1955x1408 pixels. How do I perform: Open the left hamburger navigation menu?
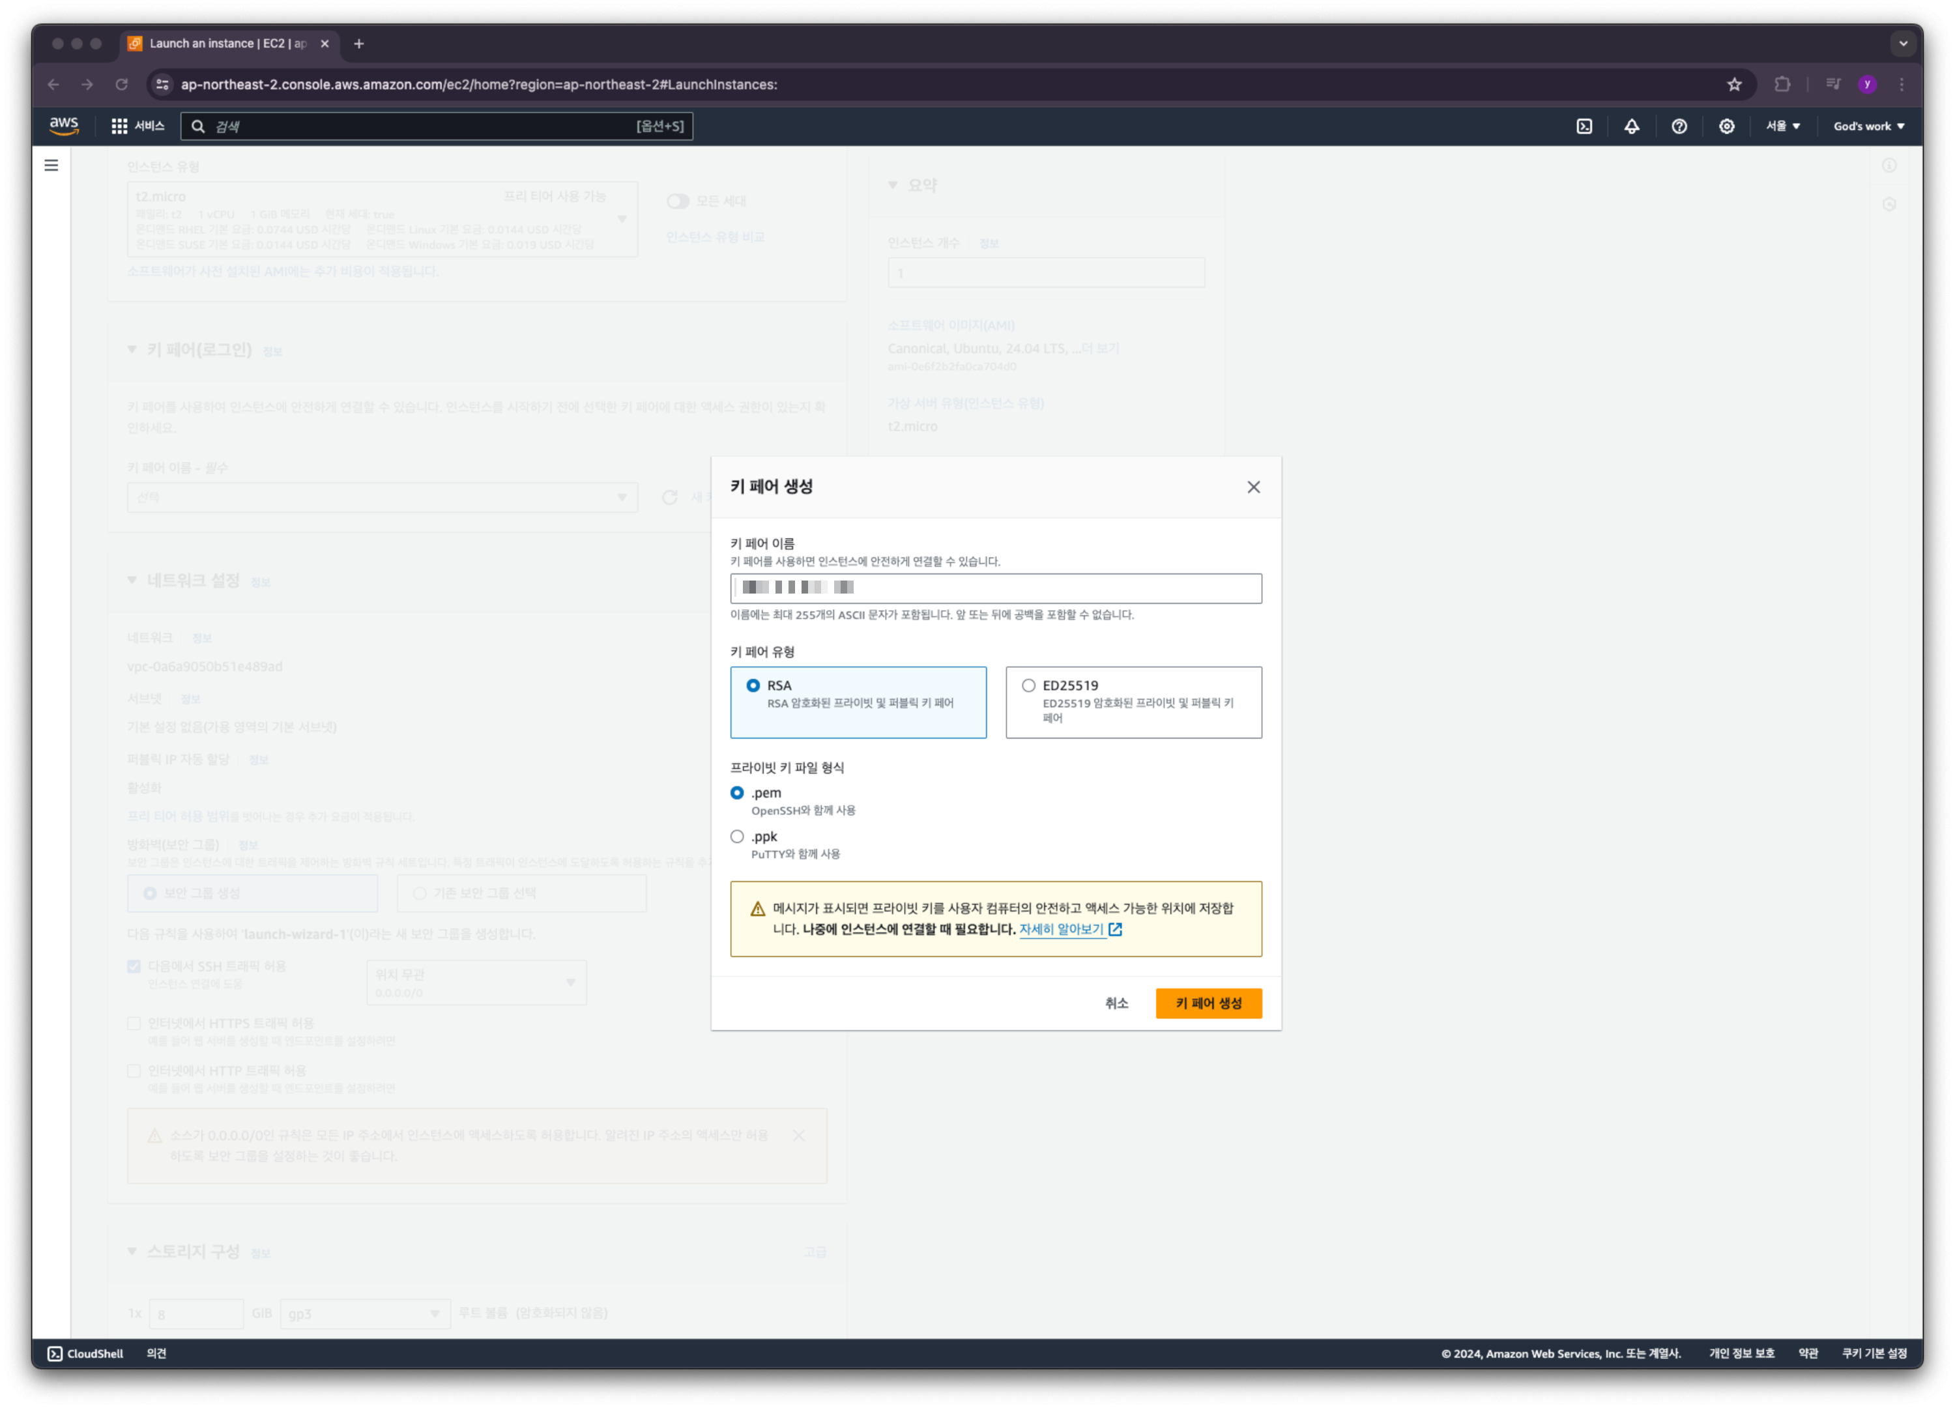pos(51,165)
